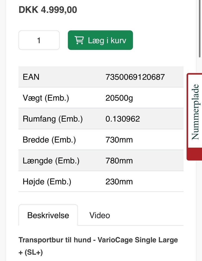Select the 20500g weight value

[119, 98]
